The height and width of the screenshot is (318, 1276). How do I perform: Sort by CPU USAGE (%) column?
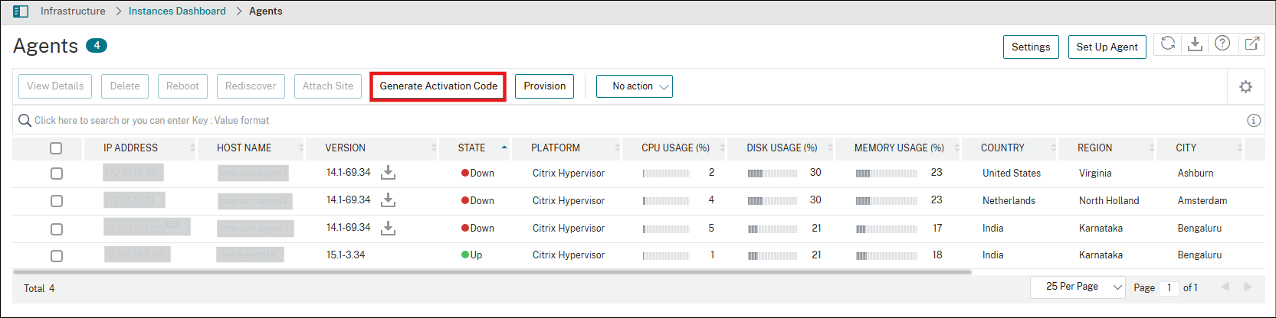pos(676,148)
